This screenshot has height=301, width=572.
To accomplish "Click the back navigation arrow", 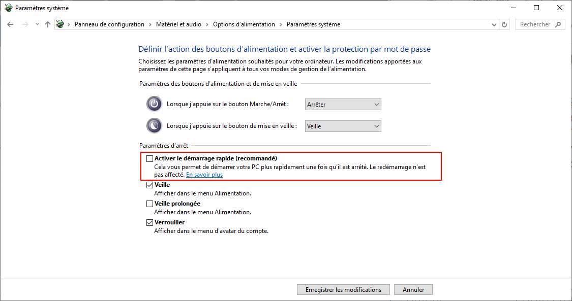I will (x=11, y=24).
